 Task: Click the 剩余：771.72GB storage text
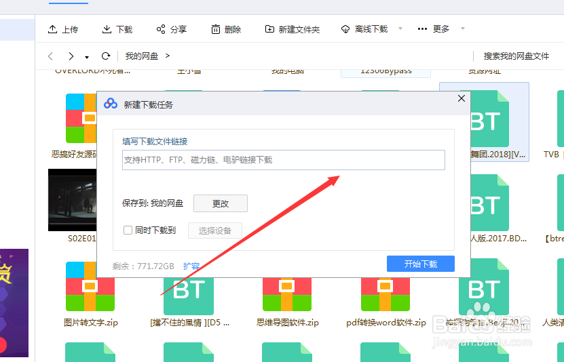[x=143, y=266]
